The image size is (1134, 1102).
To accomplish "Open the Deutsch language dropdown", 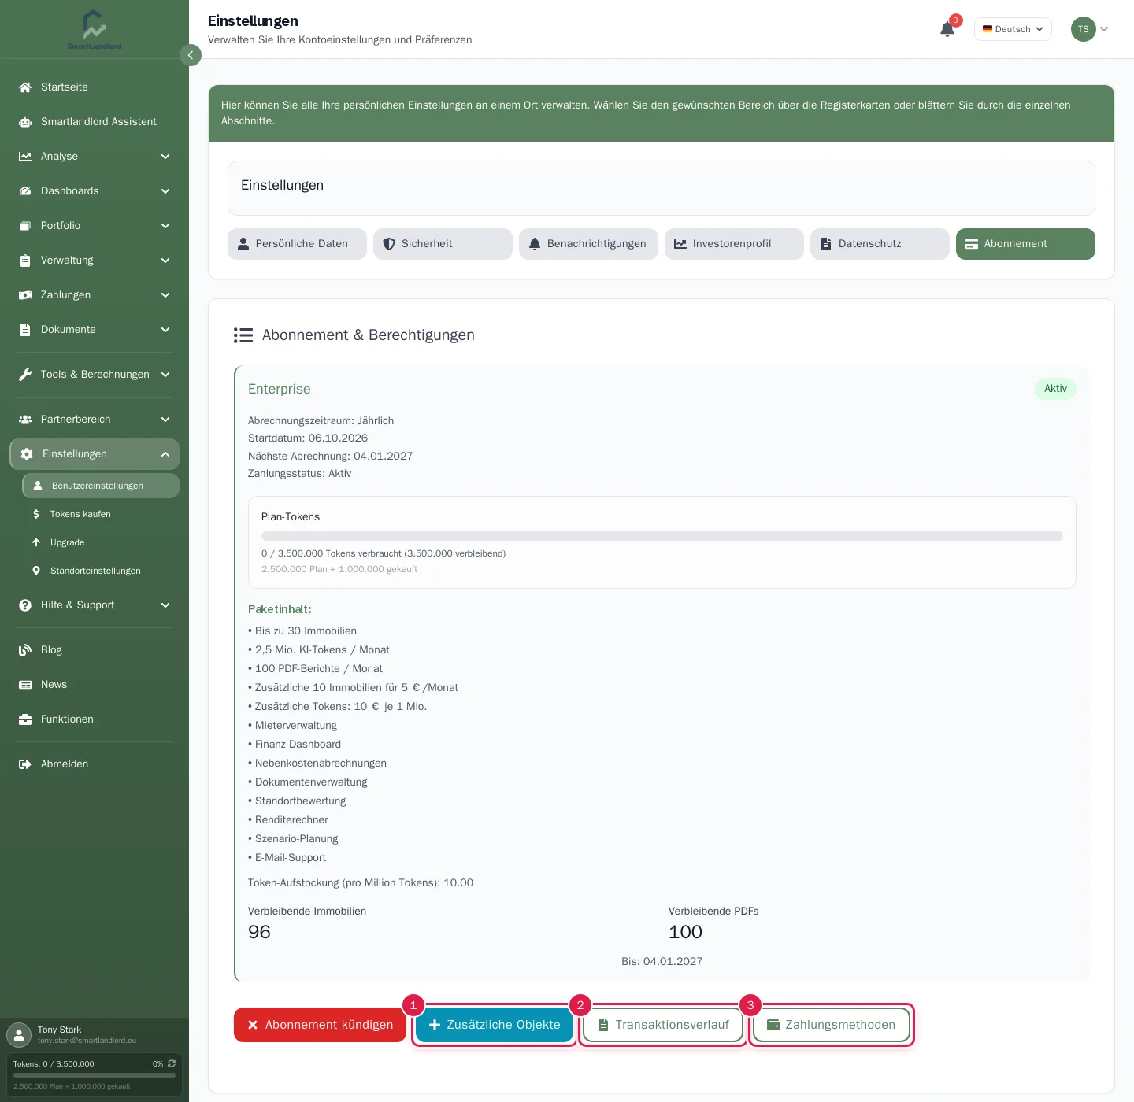I will point(1013,29).
